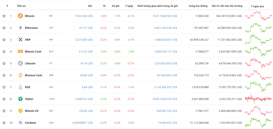Open Cardano 7-day sparkline chart

click(x=258, y=122)
